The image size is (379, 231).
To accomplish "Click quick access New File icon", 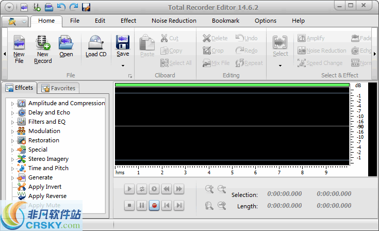I will (24, 8).
